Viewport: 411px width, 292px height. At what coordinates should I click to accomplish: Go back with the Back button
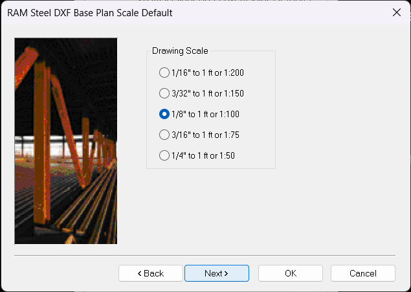[150, 273]
